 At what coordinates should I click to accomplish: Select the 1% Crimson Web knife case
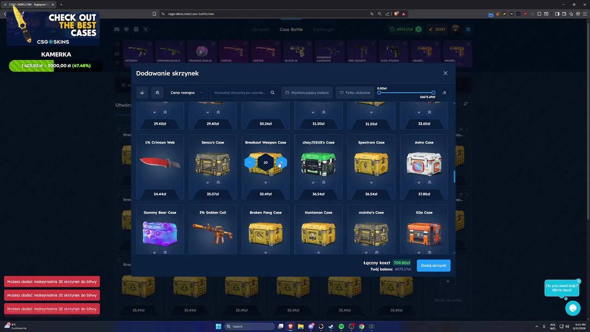point(160,163)
